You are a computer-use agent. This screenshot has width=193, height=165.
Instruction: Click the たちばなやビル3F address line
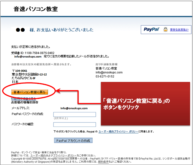click(24, 78)
